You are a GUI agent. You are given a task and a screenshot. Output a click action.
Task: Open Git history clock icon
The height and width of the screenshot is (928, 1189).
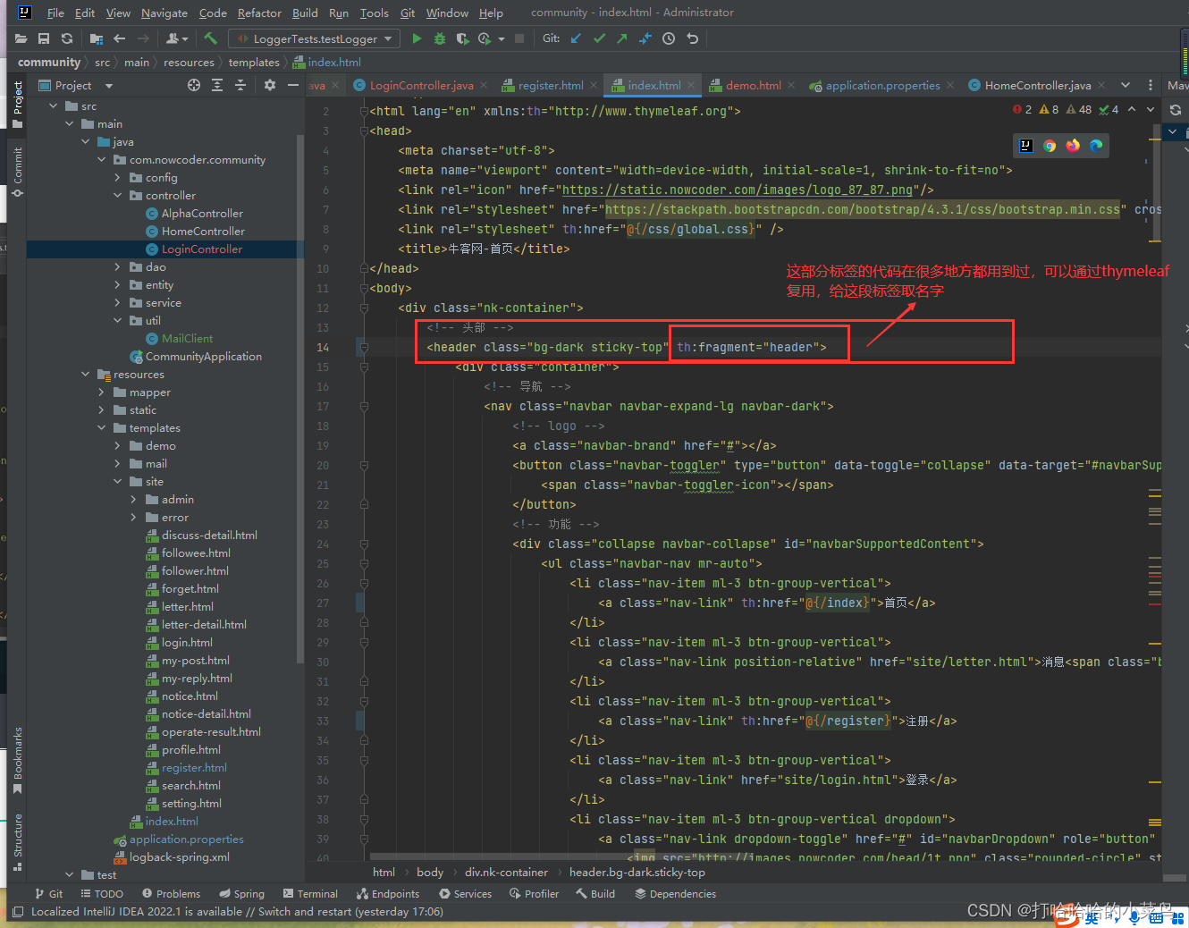click(x=669, y=38)
